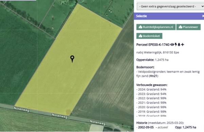The height and width of the screenshot is (132, 204).
Task: Click the 2002-09-05 history entry
Action: coord(146,127)
